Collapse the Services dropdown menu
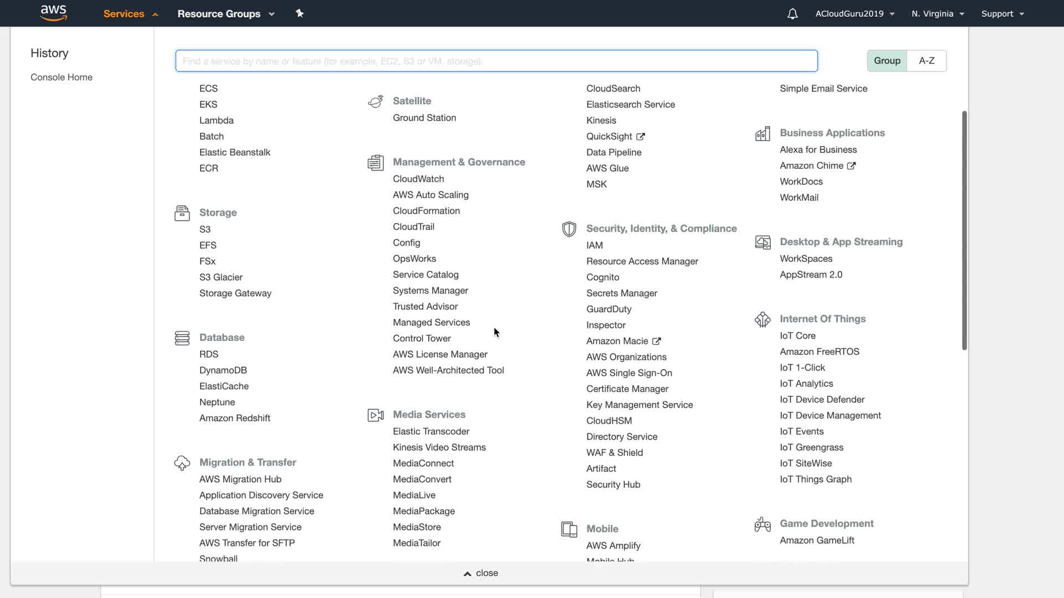Viewport: 1064px width, 598px height. click(x=131, y=14)
